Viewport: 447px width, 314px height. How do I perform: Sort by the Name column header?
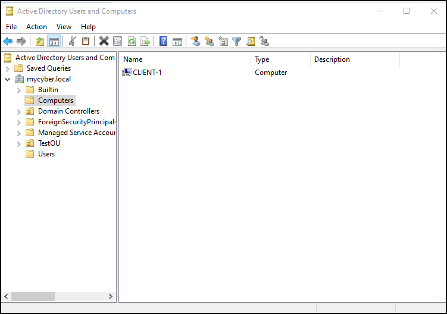pos(185,59)
